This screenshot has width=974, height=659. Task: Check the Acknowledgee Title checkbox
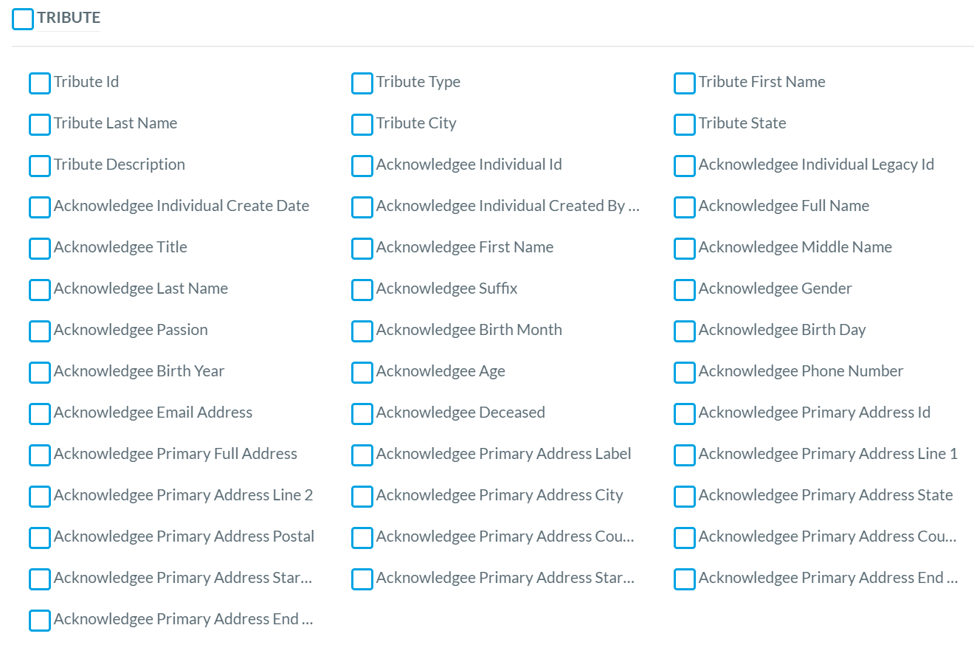(x=40, y=249)
